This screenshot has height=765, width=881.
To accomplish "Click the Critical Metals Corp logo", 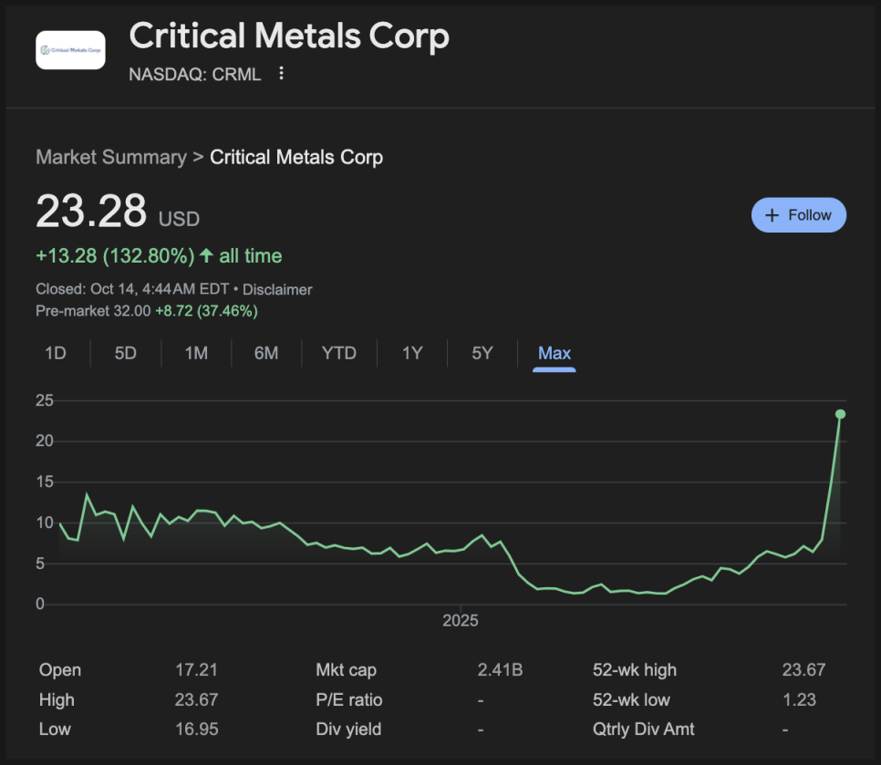I will (70, 50).
